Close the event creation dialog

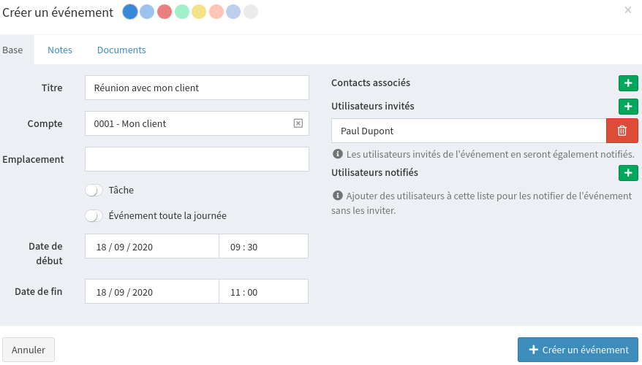[x=627, y=10]
